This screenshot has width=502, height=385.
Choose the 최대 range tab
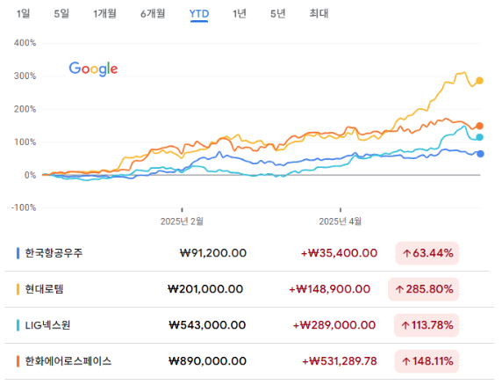(x=319, y=13)
